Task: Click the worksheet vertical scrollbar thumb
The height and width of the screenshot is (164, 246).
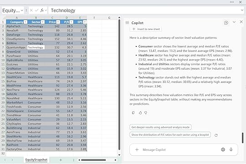Action: click(x=119, y=85)
